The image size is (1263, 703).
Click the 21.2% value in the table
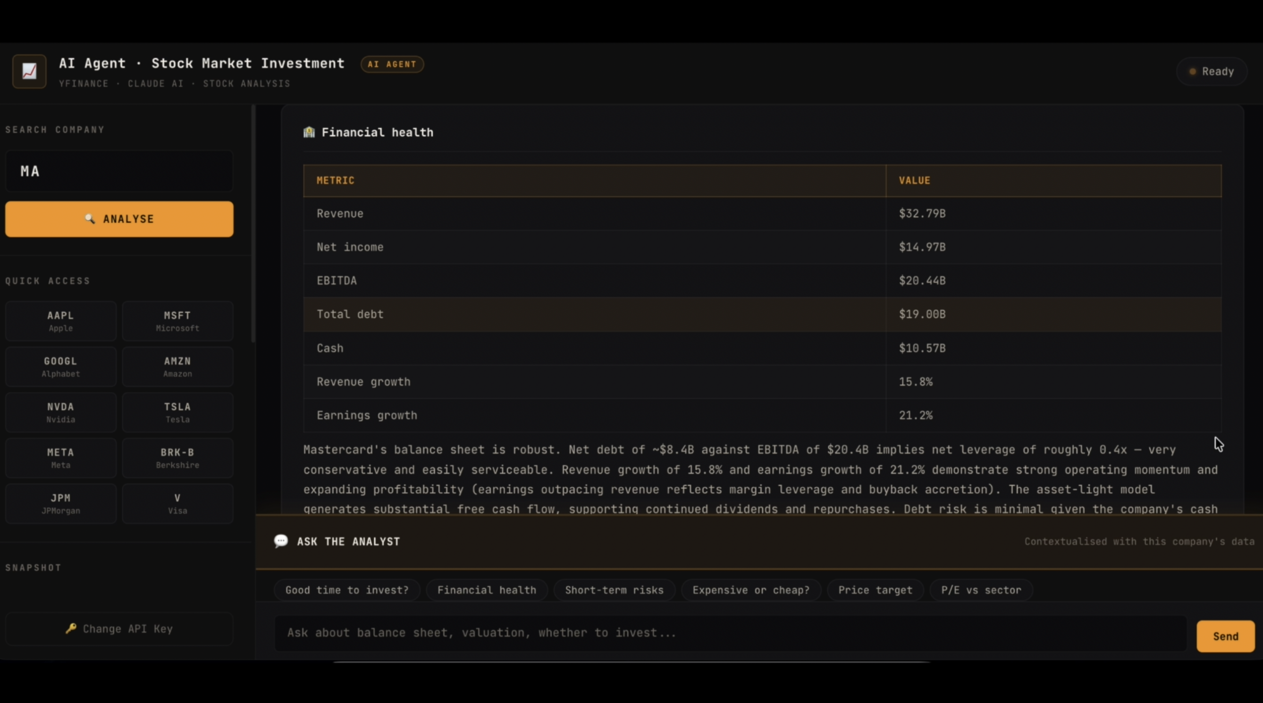pos(916,415)
